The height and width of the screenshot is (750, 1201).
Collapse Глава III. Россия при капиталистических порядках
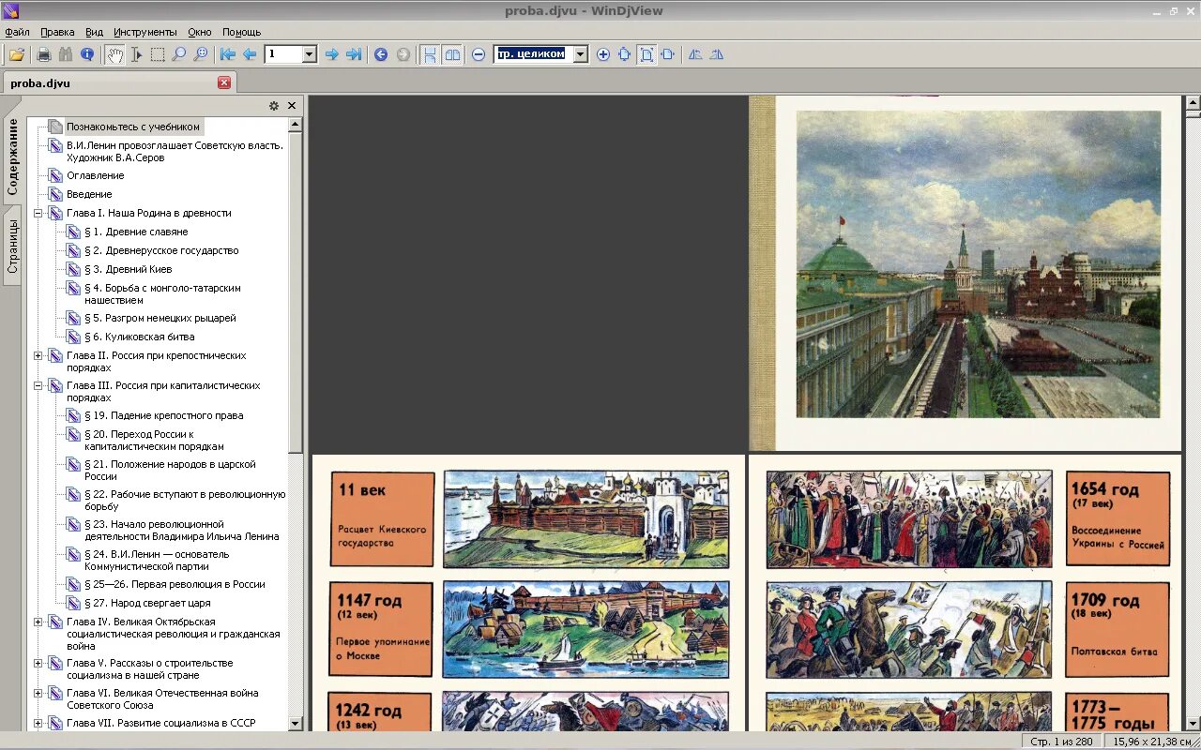[x=38, y=385]
